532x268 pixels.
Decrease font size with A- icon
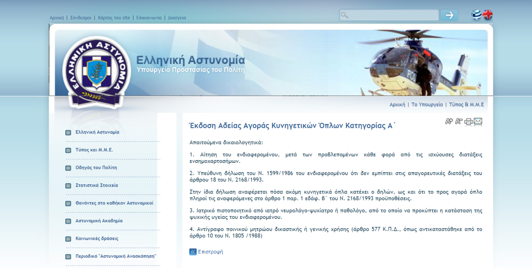coord(459,121)
